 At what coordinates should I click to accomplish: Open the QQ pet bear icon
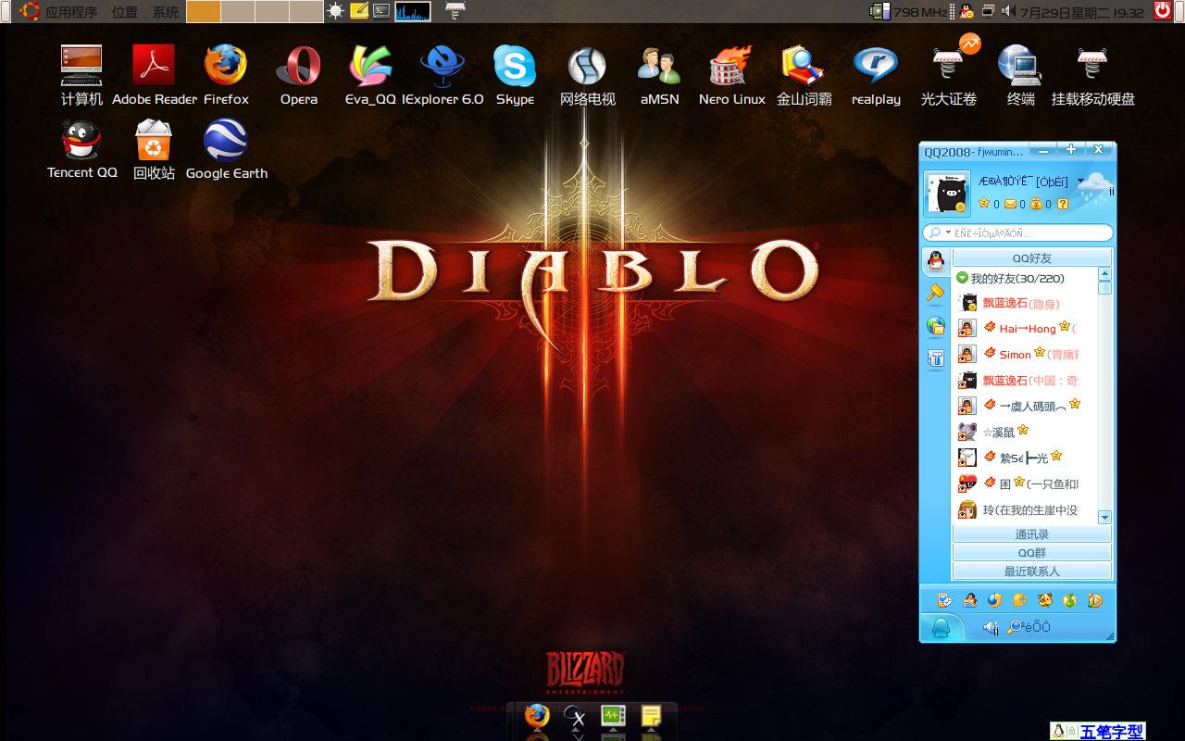[x=1045, y=600]
